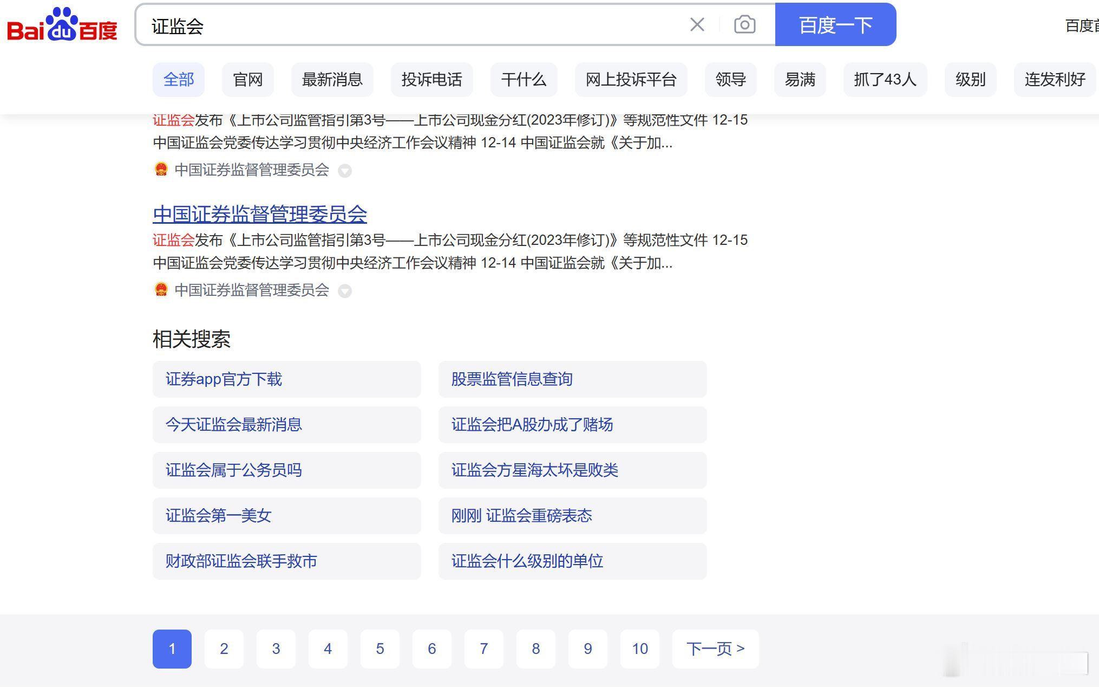Image resolution: width=1099 pixels, height=687 pixels.
Task: Click first result source name 中国证券监督管理委员会
Action: coord(252,170)
